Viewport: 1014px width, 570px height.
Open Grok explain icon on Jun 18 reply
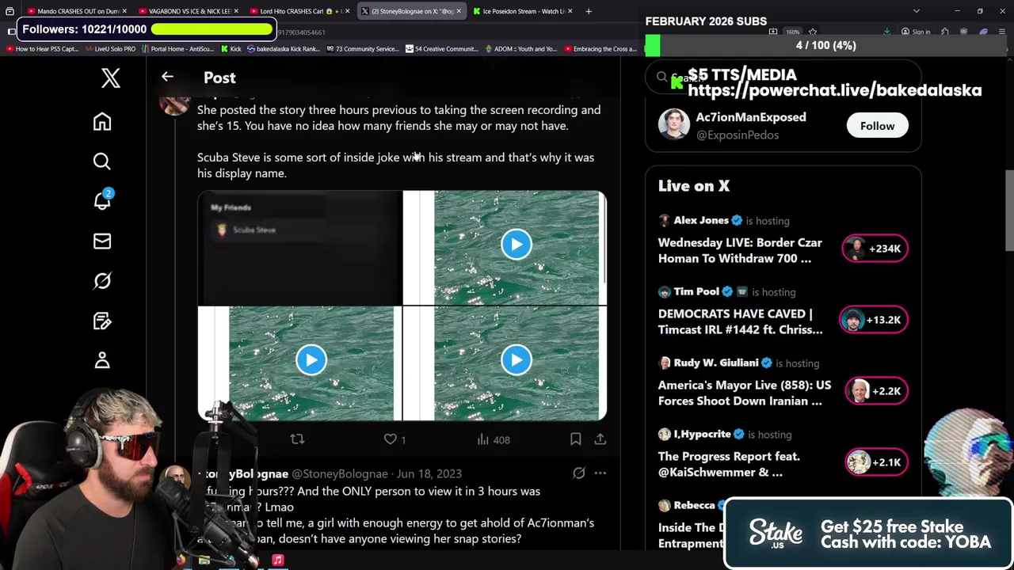[579, 473]
